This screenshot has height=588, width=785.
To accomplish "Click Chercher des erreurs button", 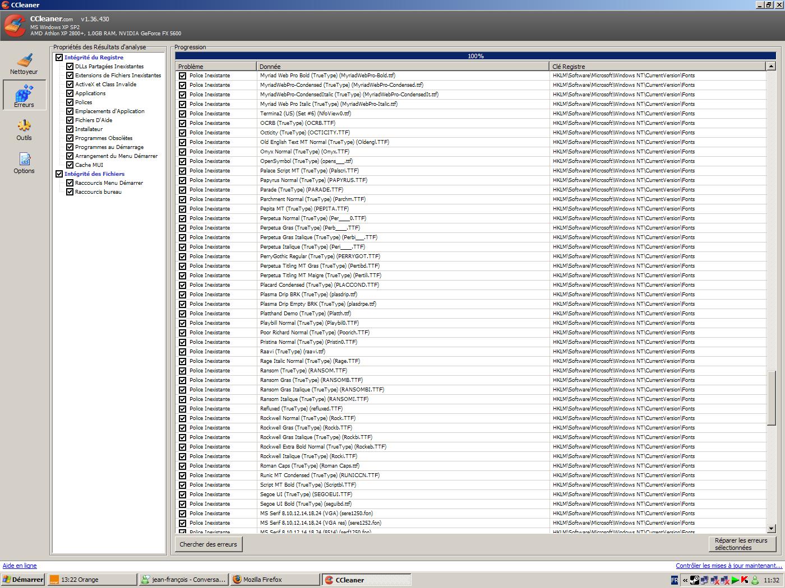I will 208,544.
